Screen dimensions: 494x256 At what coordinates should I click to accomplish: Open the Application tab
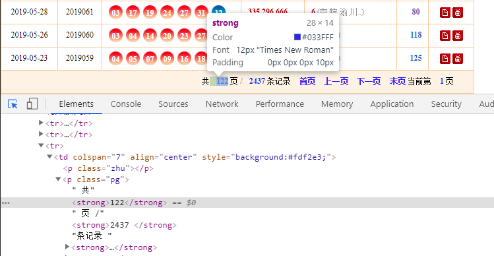[x=392, y=104]
